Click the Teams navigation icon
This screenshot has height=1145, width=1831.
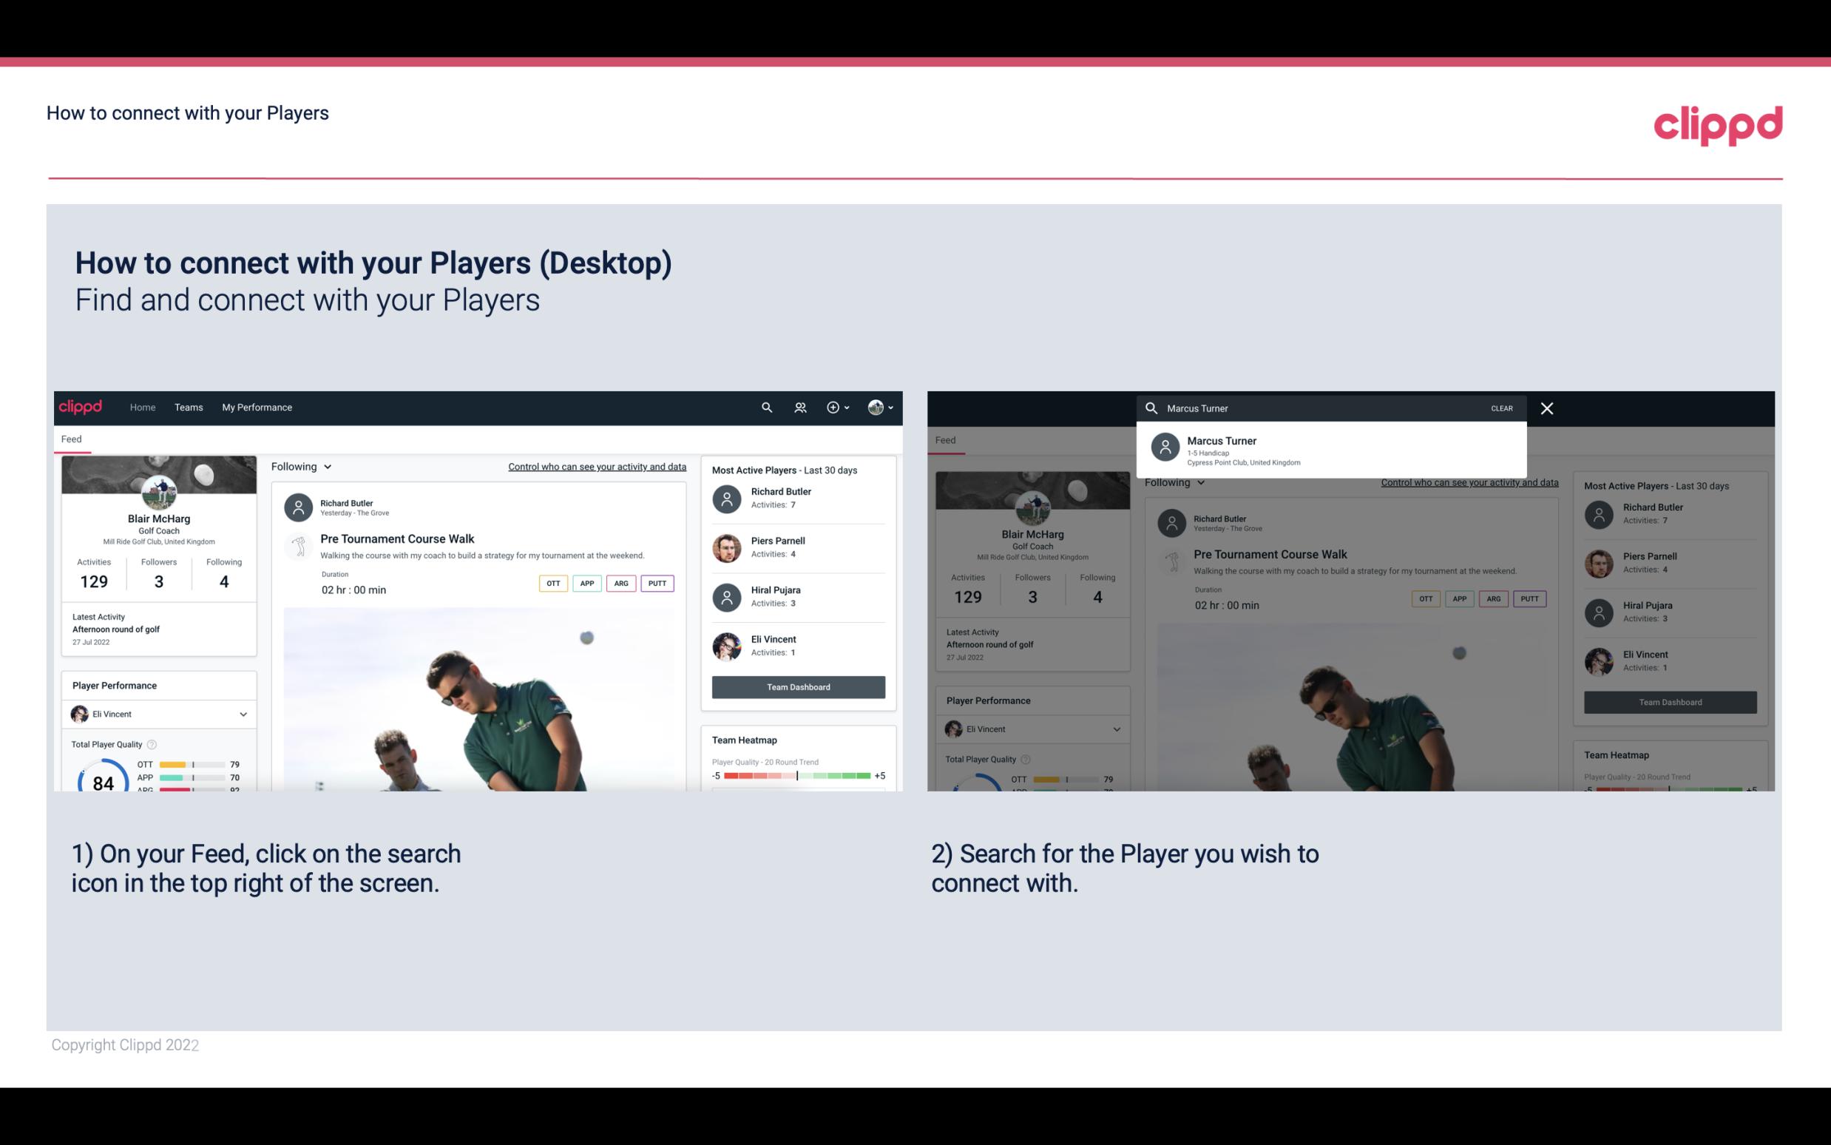[x=189, y=408]
